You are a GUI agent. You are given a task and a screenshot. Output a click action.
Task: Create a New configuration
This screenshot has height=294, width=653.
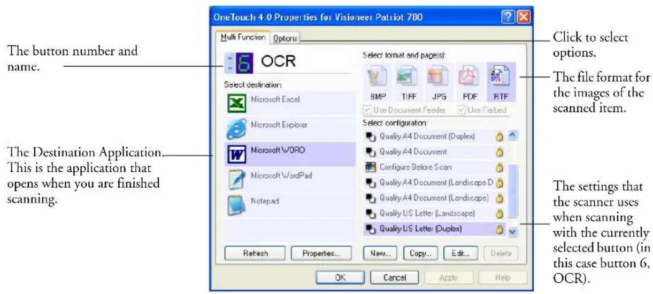381,253
